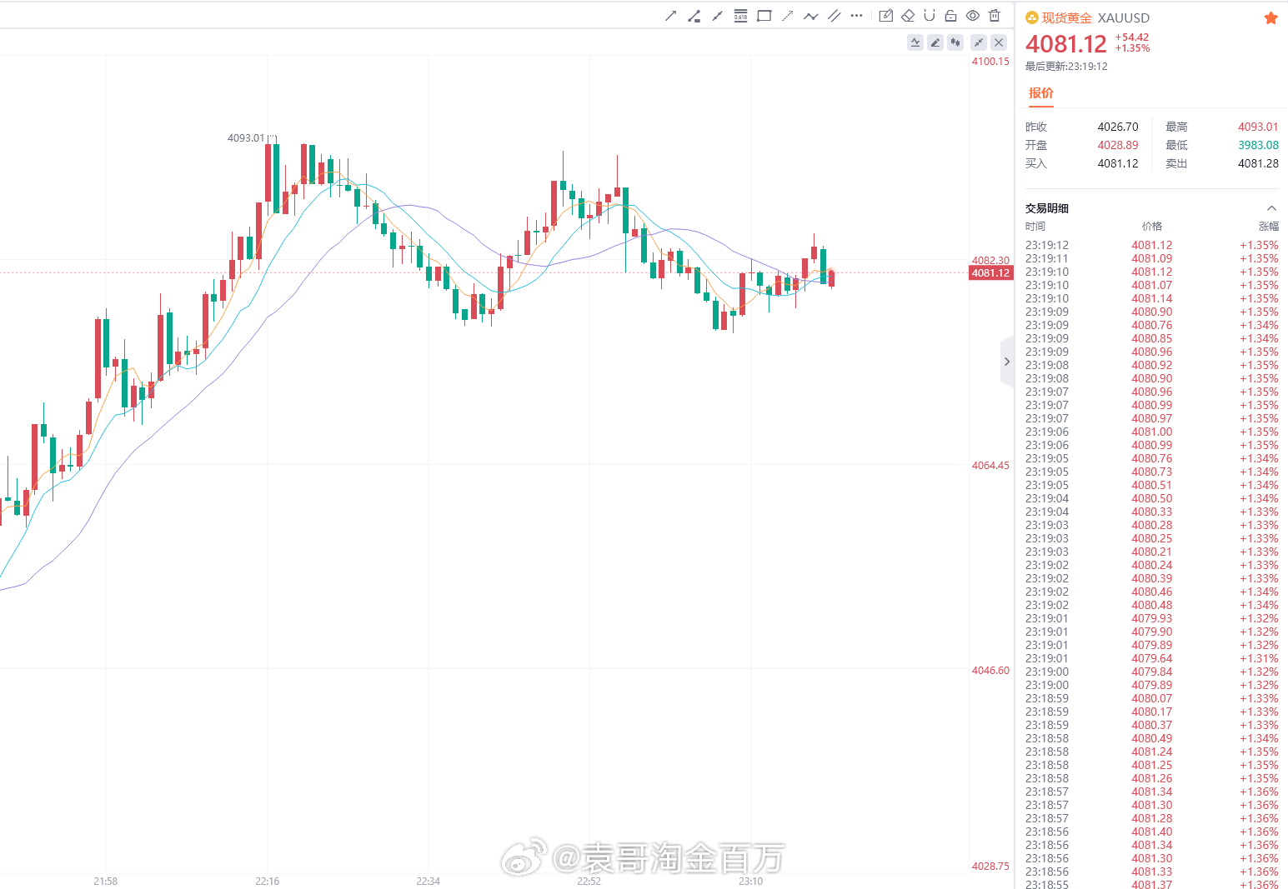The height and width of the screenshot is (889, 1288).
Task: Select the line segment drawing tool
Action: [717, 16]
